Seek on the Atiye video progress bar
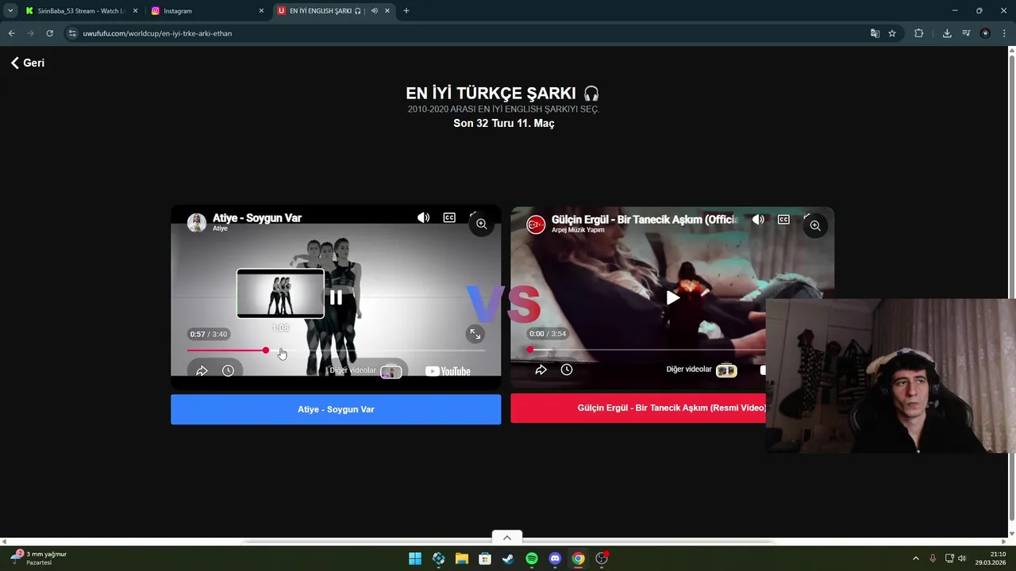 pyautogui.click(x=336, y=351)
